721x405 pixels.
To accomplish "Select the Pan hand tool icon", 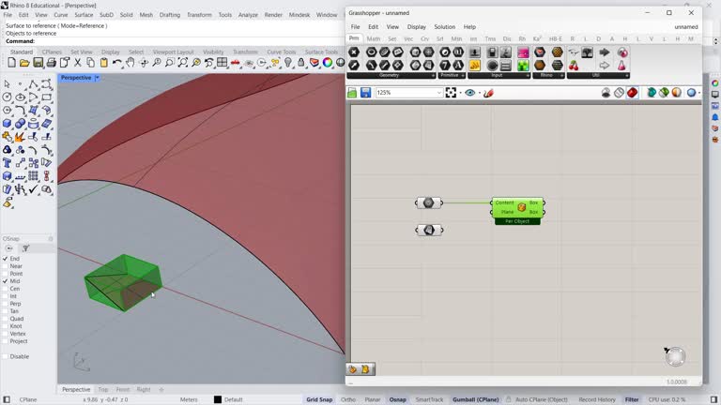I will (130, 63).
